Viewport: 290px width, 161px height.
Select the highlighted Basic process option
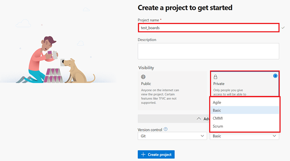click(x=217, y=111)
